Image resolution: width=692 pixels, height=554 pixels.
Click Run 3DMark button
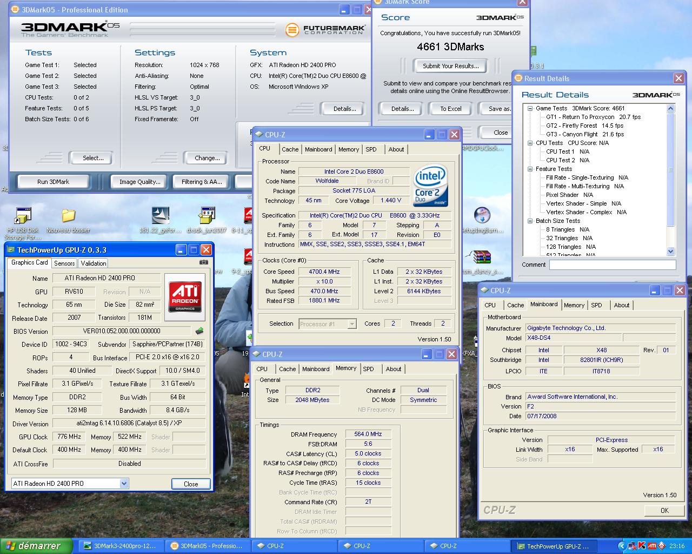(x=53, y=182)
